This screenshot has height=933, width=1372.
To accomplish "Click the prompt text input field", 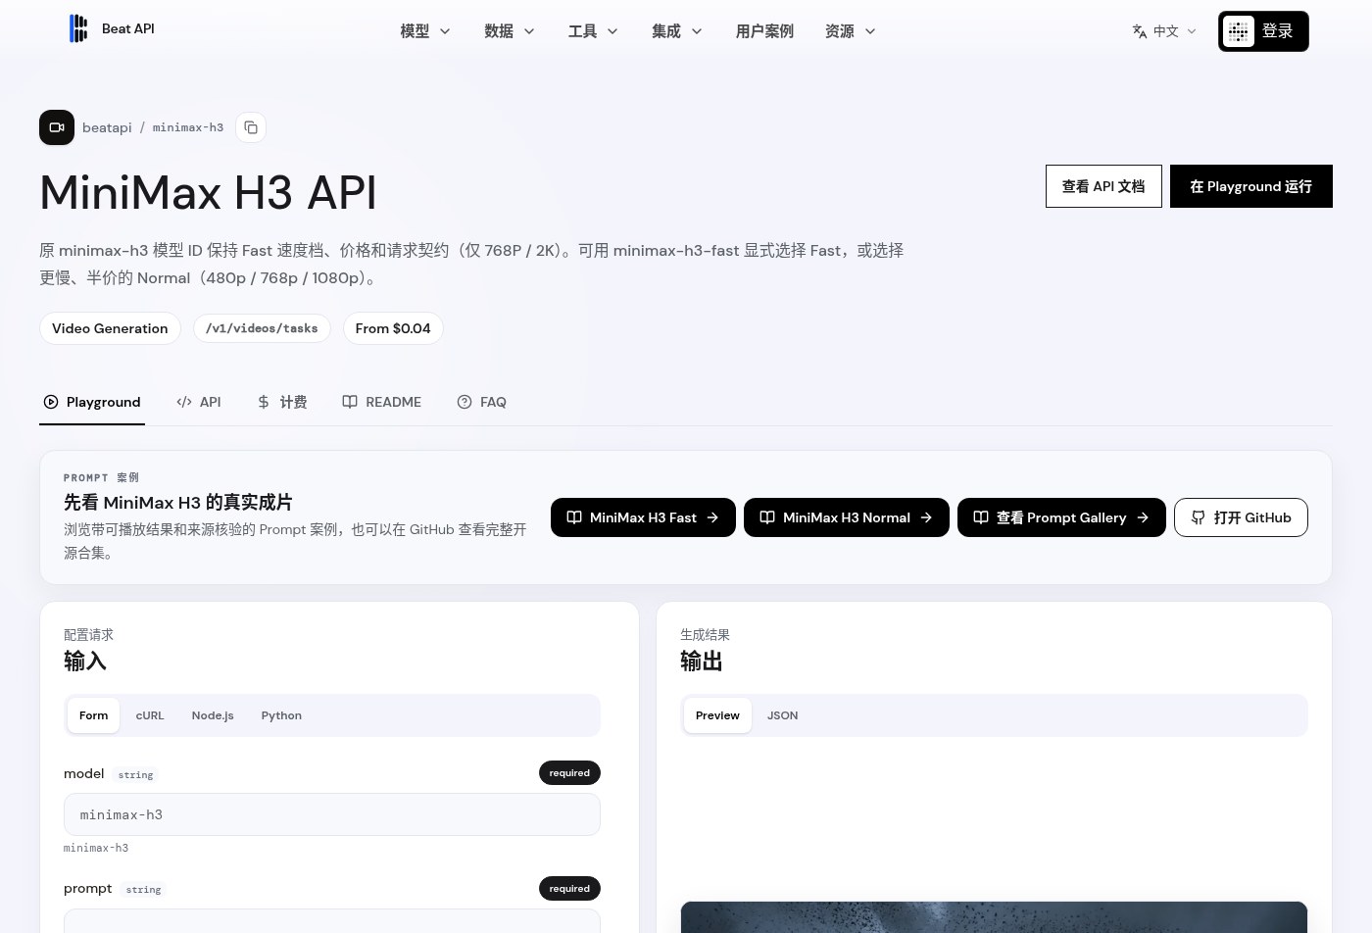I will (x=332, y=921).
